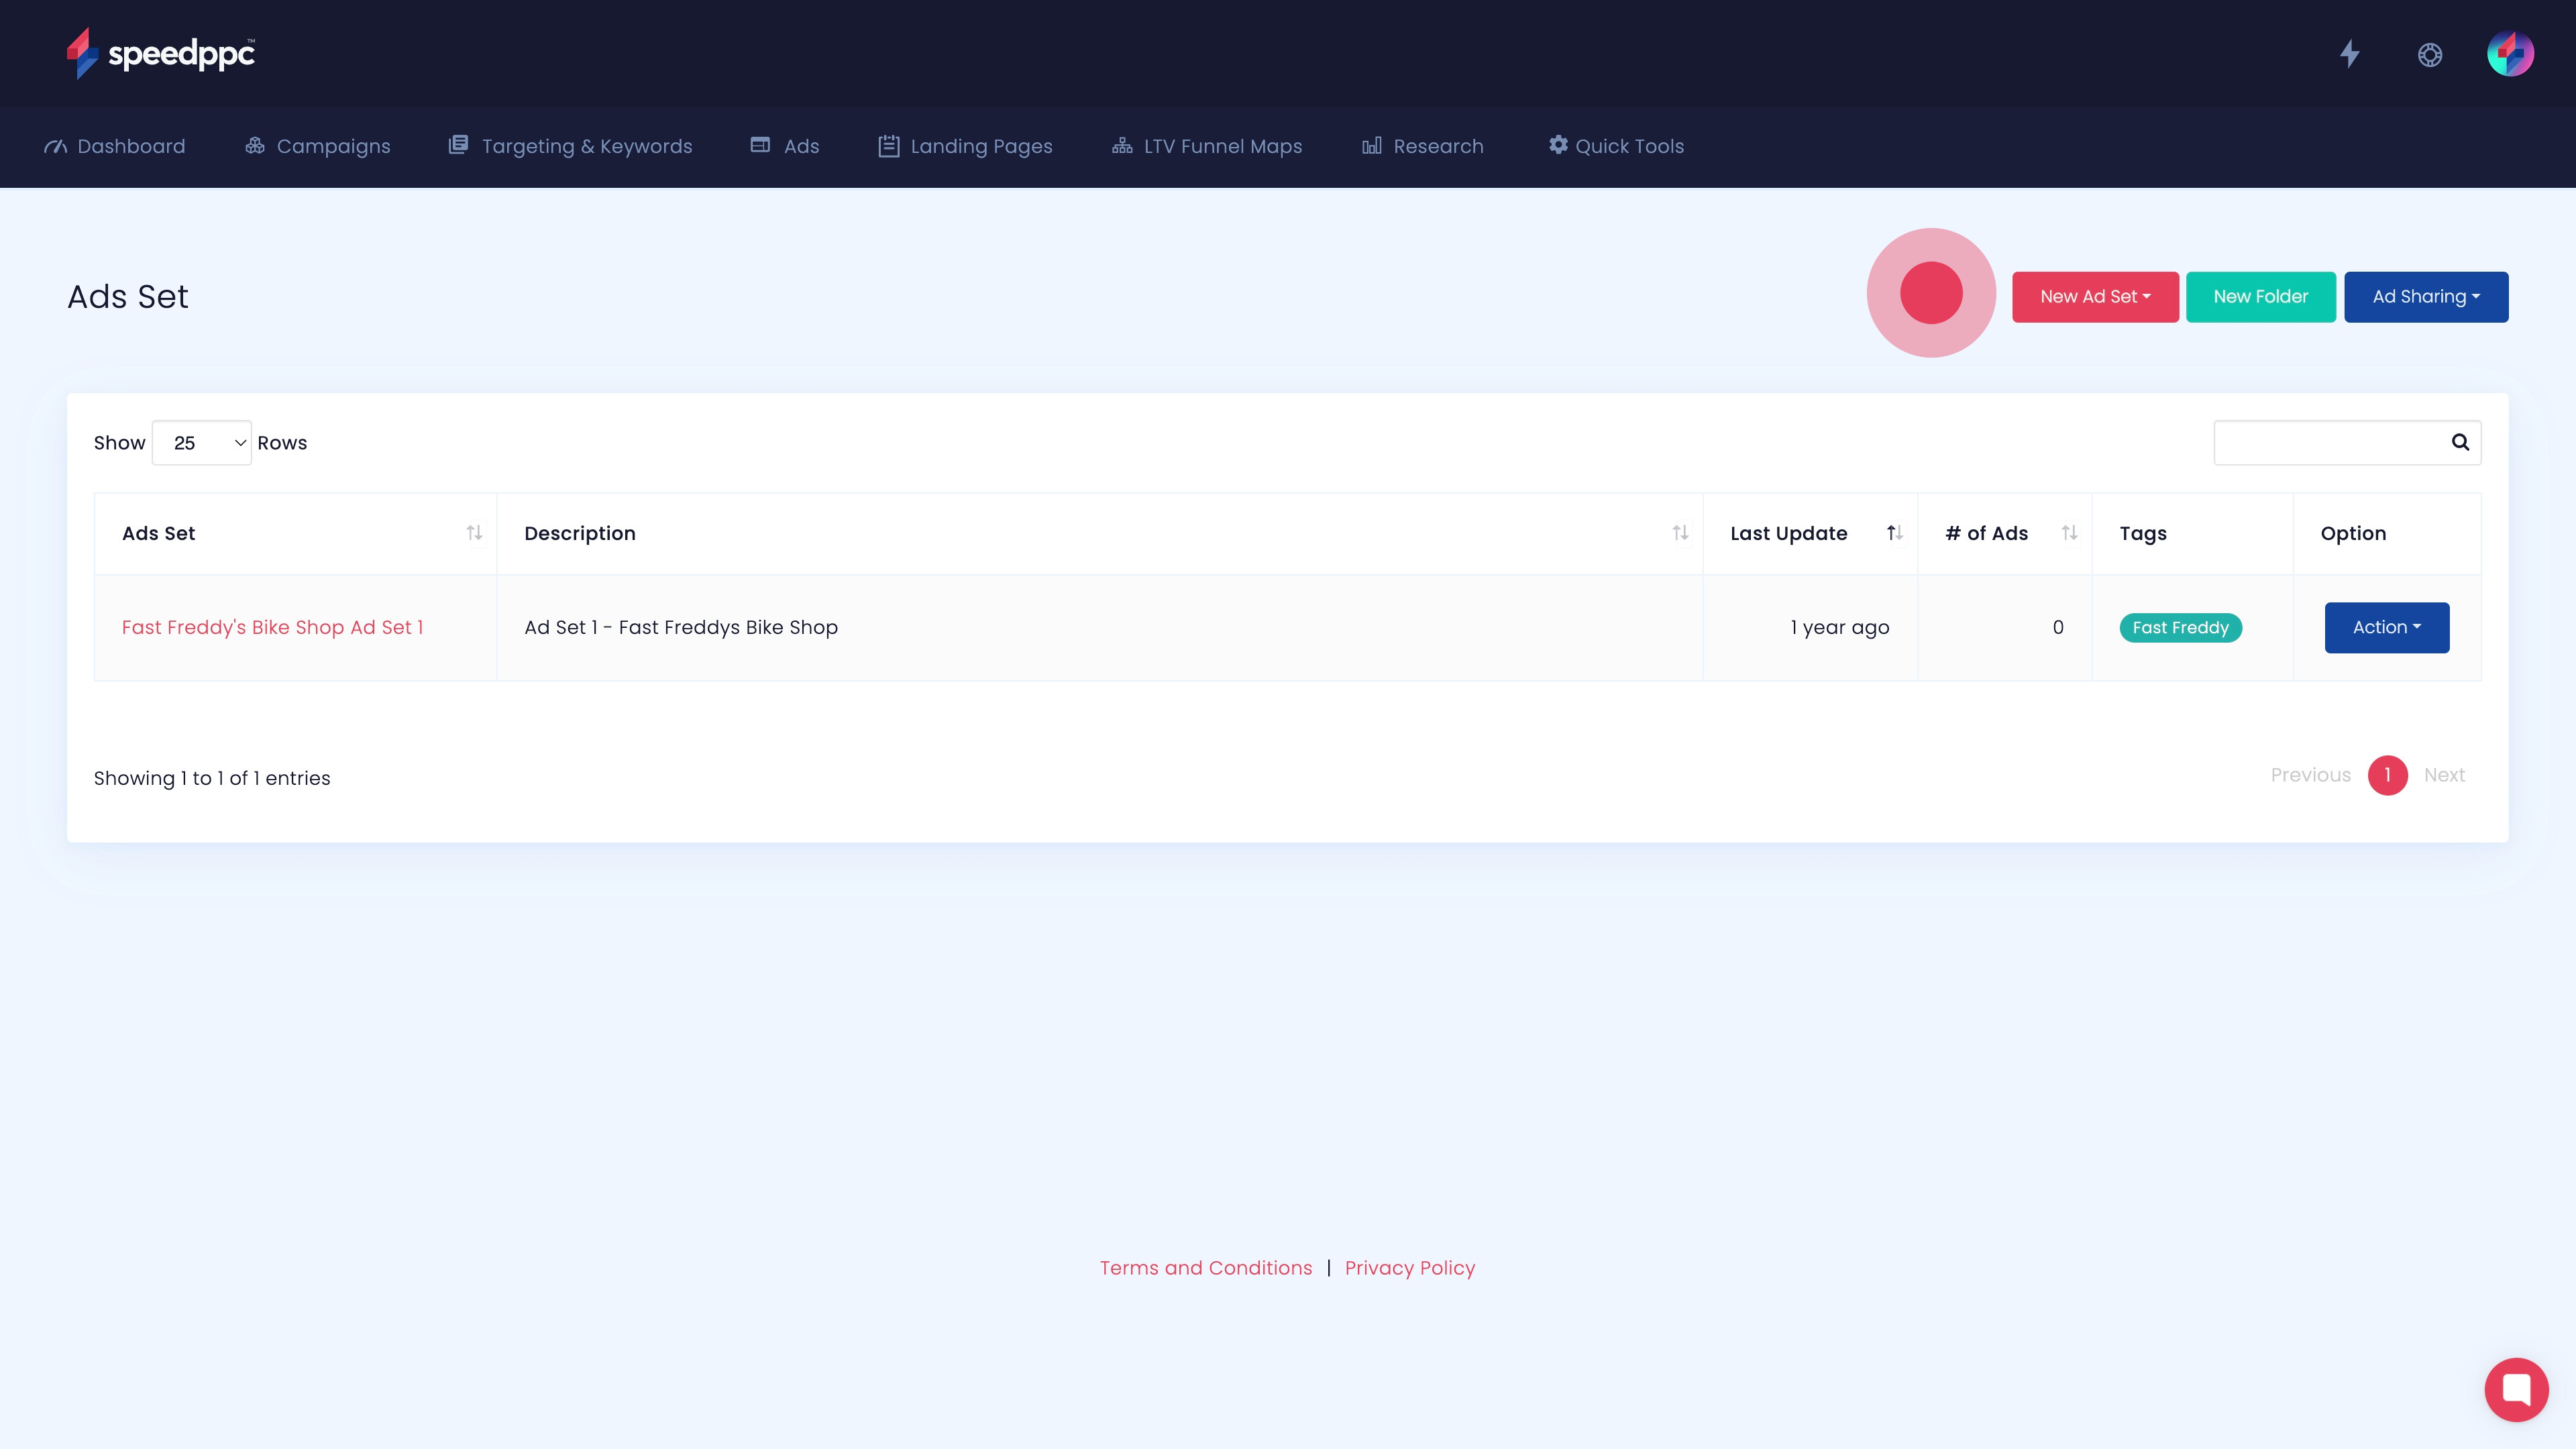Open the Ad Sharing dropdown
Image resolution: width=2576 pixels, height=1449 pixels.
[2425, 297]
